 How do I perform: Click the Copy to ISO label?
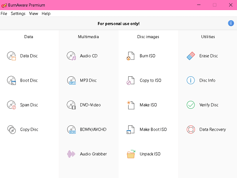point(151,80)
